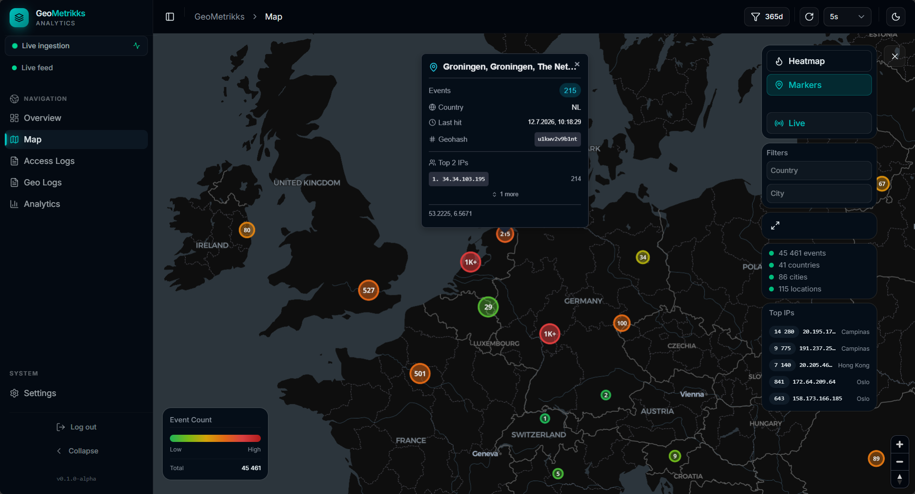This screenshot has height=494, width=915.
Task: Click Log out button
Action: pyautogui.click(x=77, y=427)
